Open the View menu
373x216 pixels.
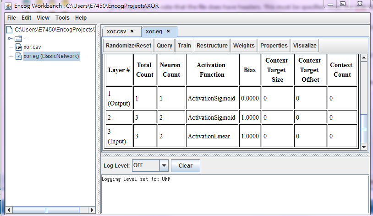click(x=43, y=18)
